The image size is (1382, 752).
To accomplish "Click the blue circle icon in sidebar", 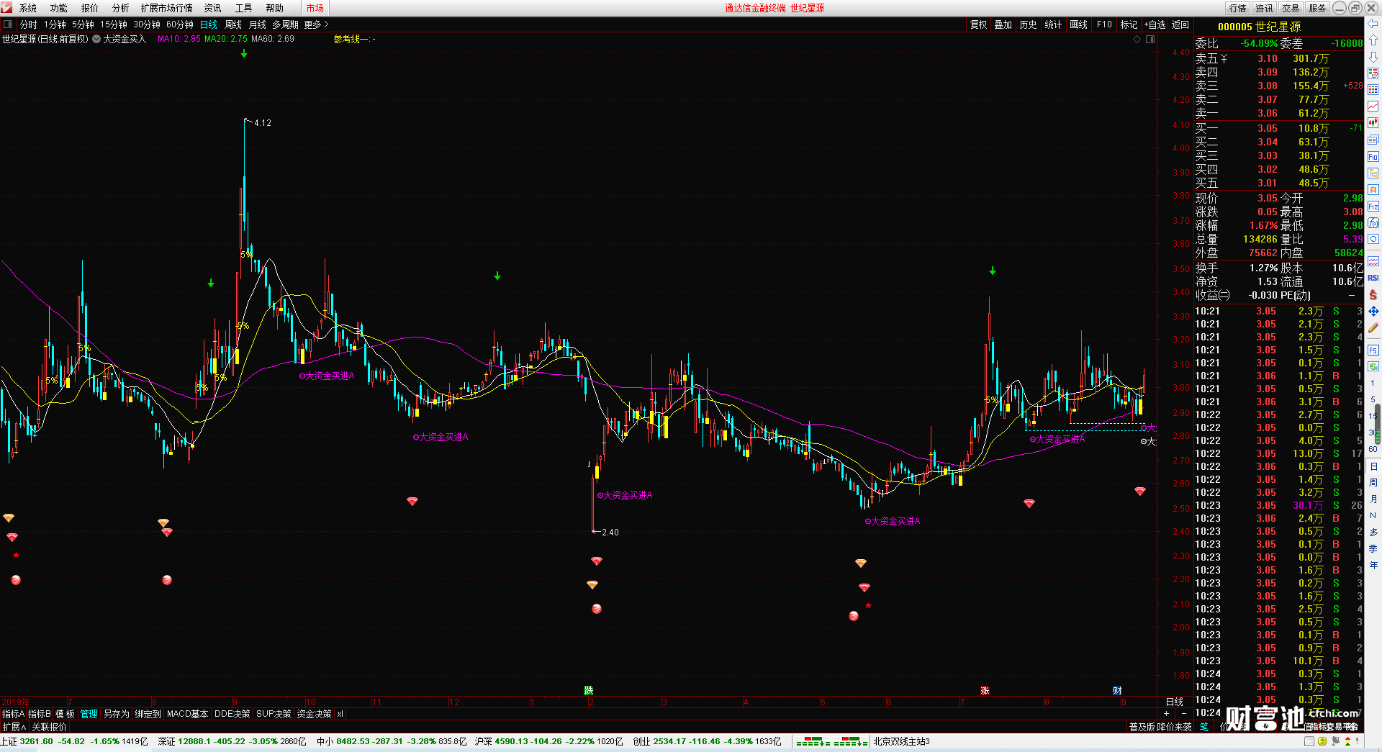I will tap(1373, 240).
